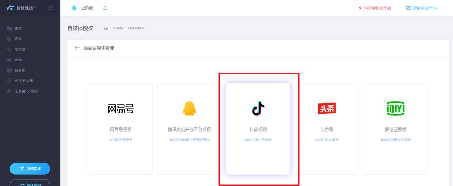Select the 网易号授权 card title

(121, 129)
